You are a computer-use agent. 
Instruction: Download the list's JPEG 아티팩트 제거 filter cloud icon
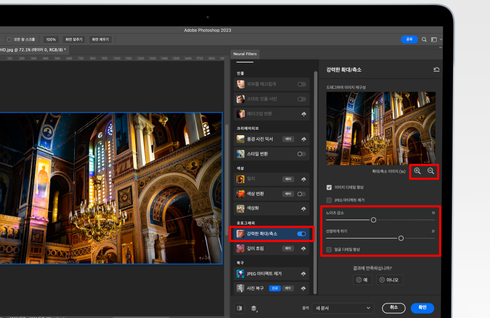click(303, 274)
